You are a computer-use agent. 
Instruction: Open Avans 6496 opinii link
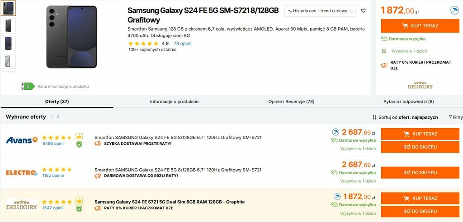[53, 144]
